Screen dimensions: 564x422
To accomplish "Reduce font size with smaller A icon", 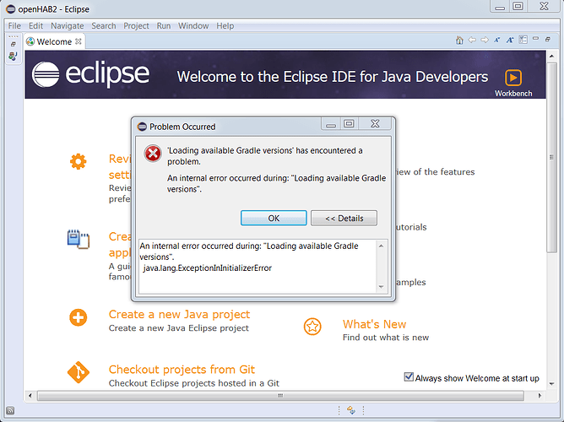I will point(496,40).
